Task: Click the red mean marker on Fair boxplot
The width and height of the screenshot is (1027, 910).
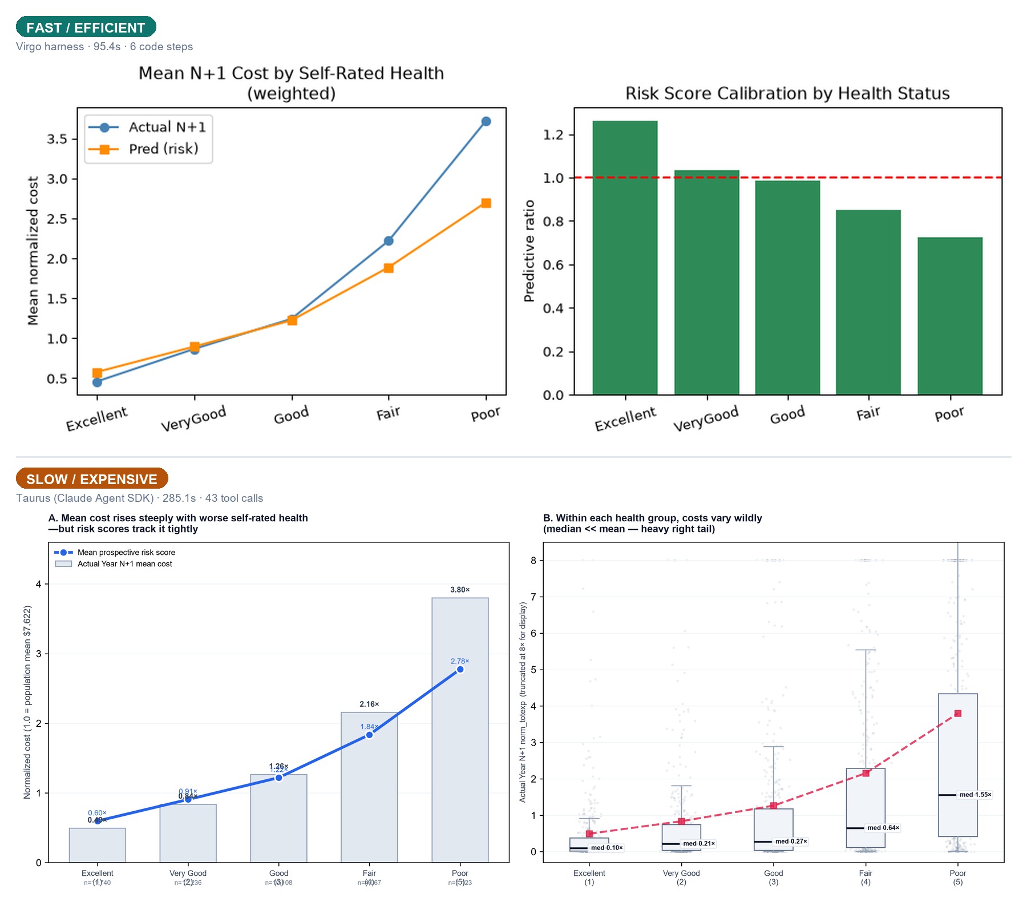Action: coord(866,773)
